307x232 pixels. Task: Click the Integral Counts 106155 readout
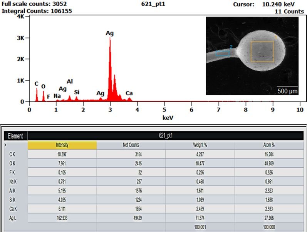[37, 11]
